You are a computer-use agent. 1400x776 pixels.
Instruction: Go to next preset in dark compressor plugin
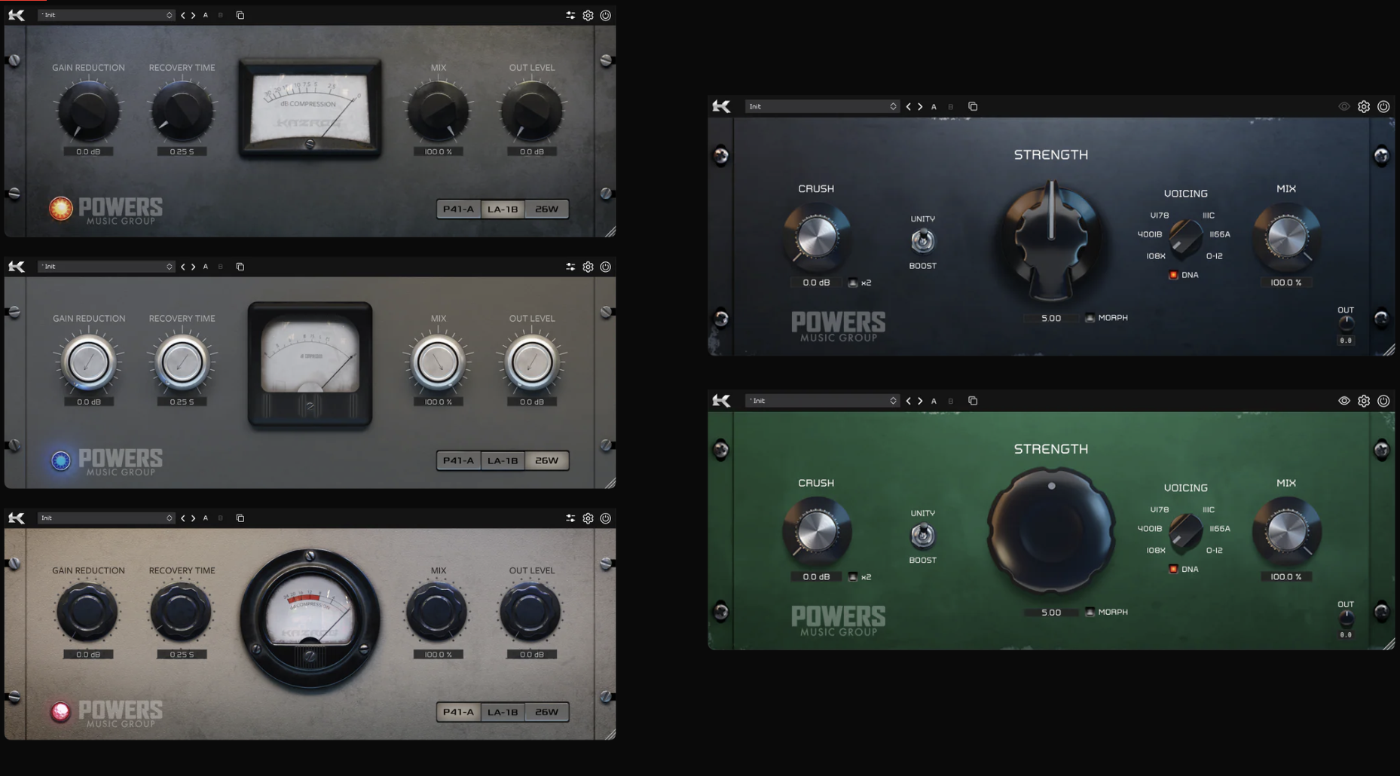point(194,15)
